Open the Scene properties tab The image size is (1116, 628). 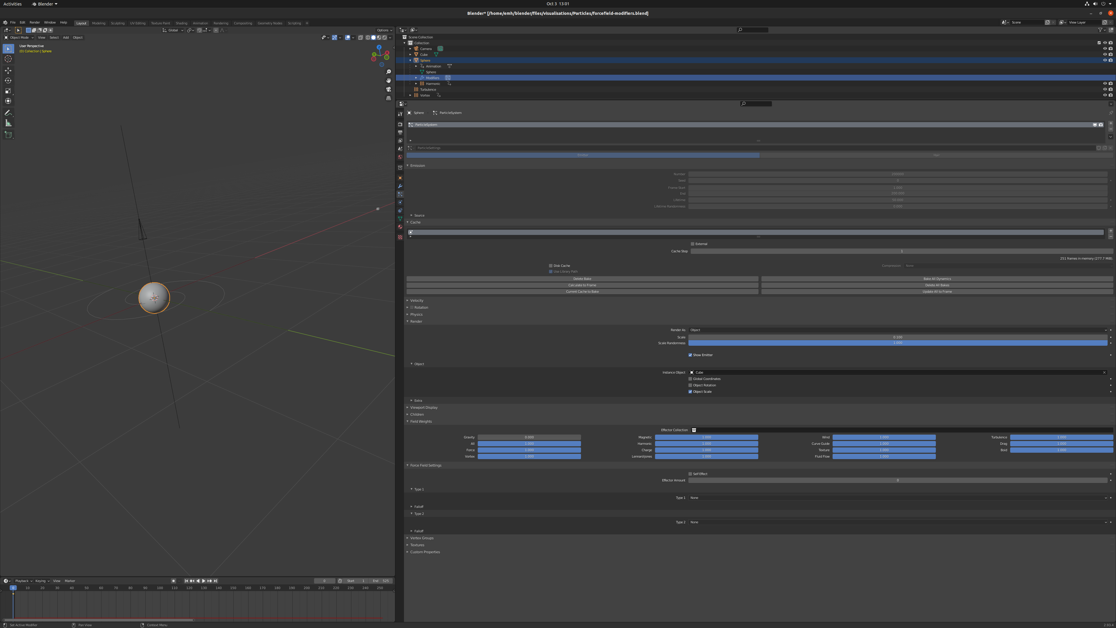400,149
